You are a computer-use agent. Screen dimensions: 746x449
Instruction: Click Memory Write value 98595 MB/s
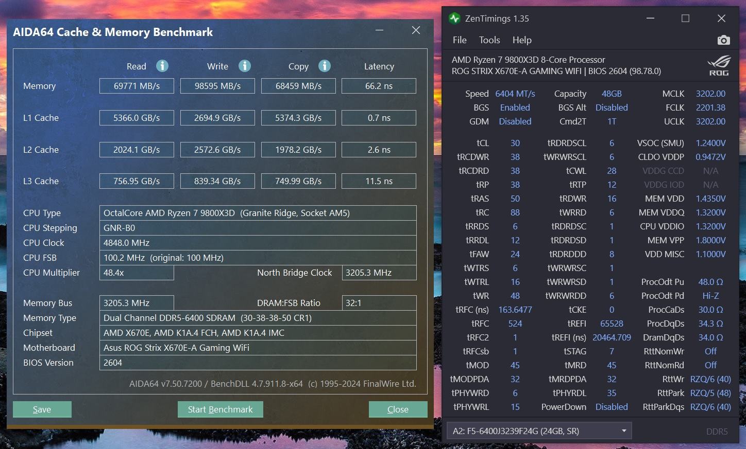click(x=217, y=86)
